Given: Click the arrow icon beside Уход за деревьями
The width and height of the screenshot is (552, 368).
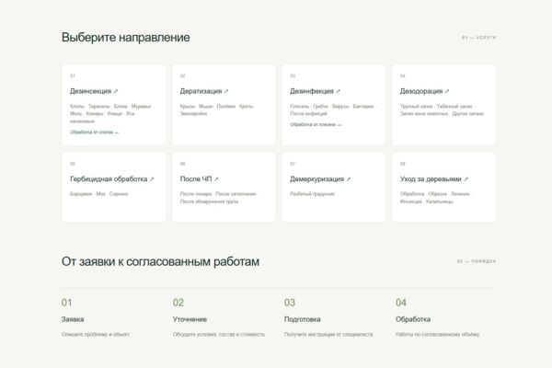Looking at the screenshot, I should point(466,178).
